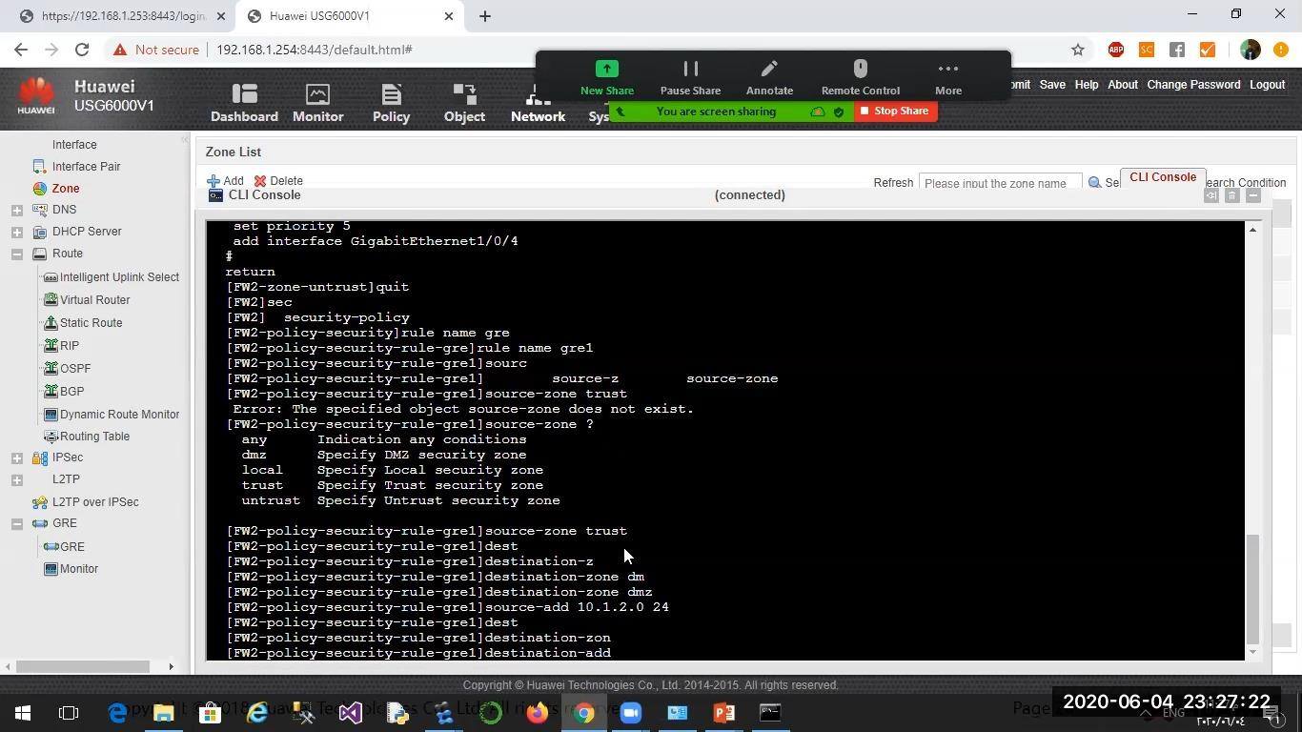
Task: Select Zone in the sidebar
Action: point(66,189)
